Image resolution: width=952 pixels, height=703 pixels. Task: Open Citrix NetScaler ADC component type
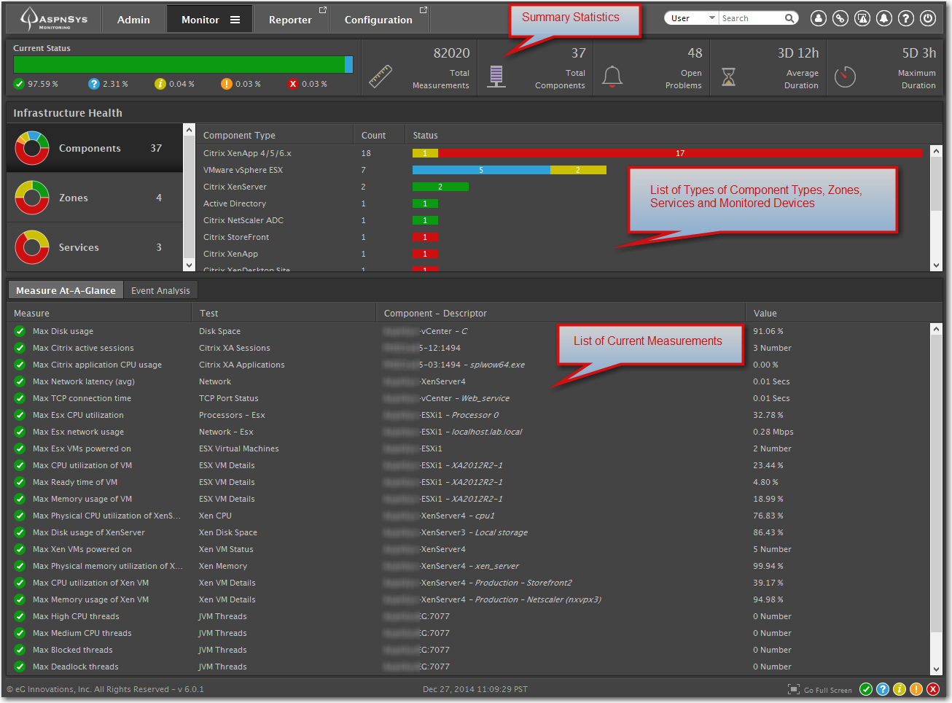coord(243,220)
